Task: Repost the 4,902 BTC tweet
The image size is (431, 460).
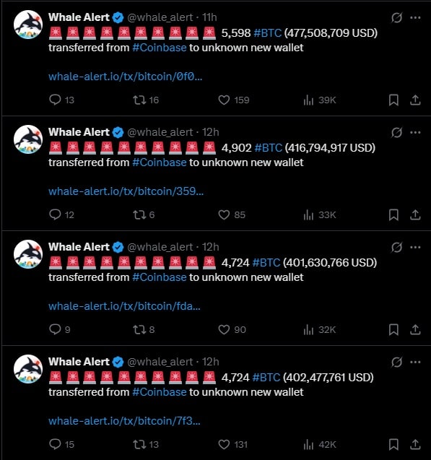Action: (139, 214)
